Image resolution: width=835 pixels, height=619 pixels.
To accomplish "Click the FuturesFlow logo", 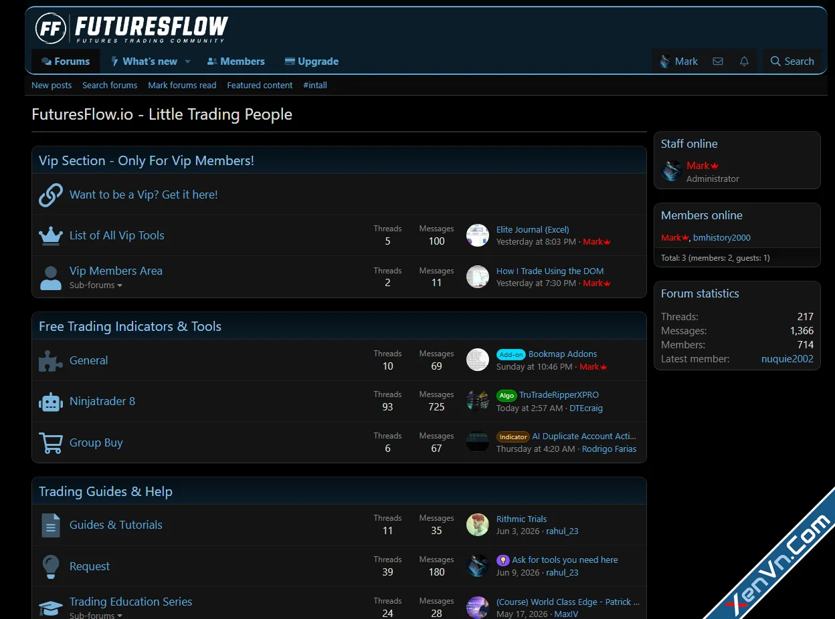I will pos(132,27).
